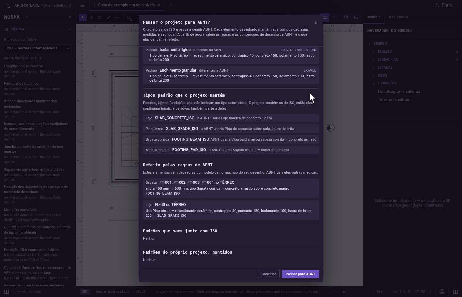Expand the PAREDES tree node
Image resolution: width=462 pixels, height=297 pixels.
[374, 52]
